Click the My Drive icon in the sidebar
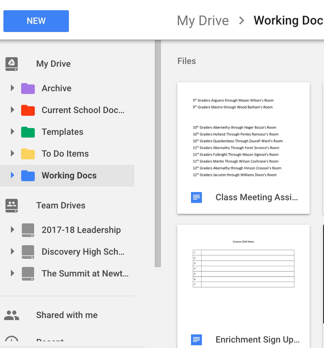 [12, 64]
